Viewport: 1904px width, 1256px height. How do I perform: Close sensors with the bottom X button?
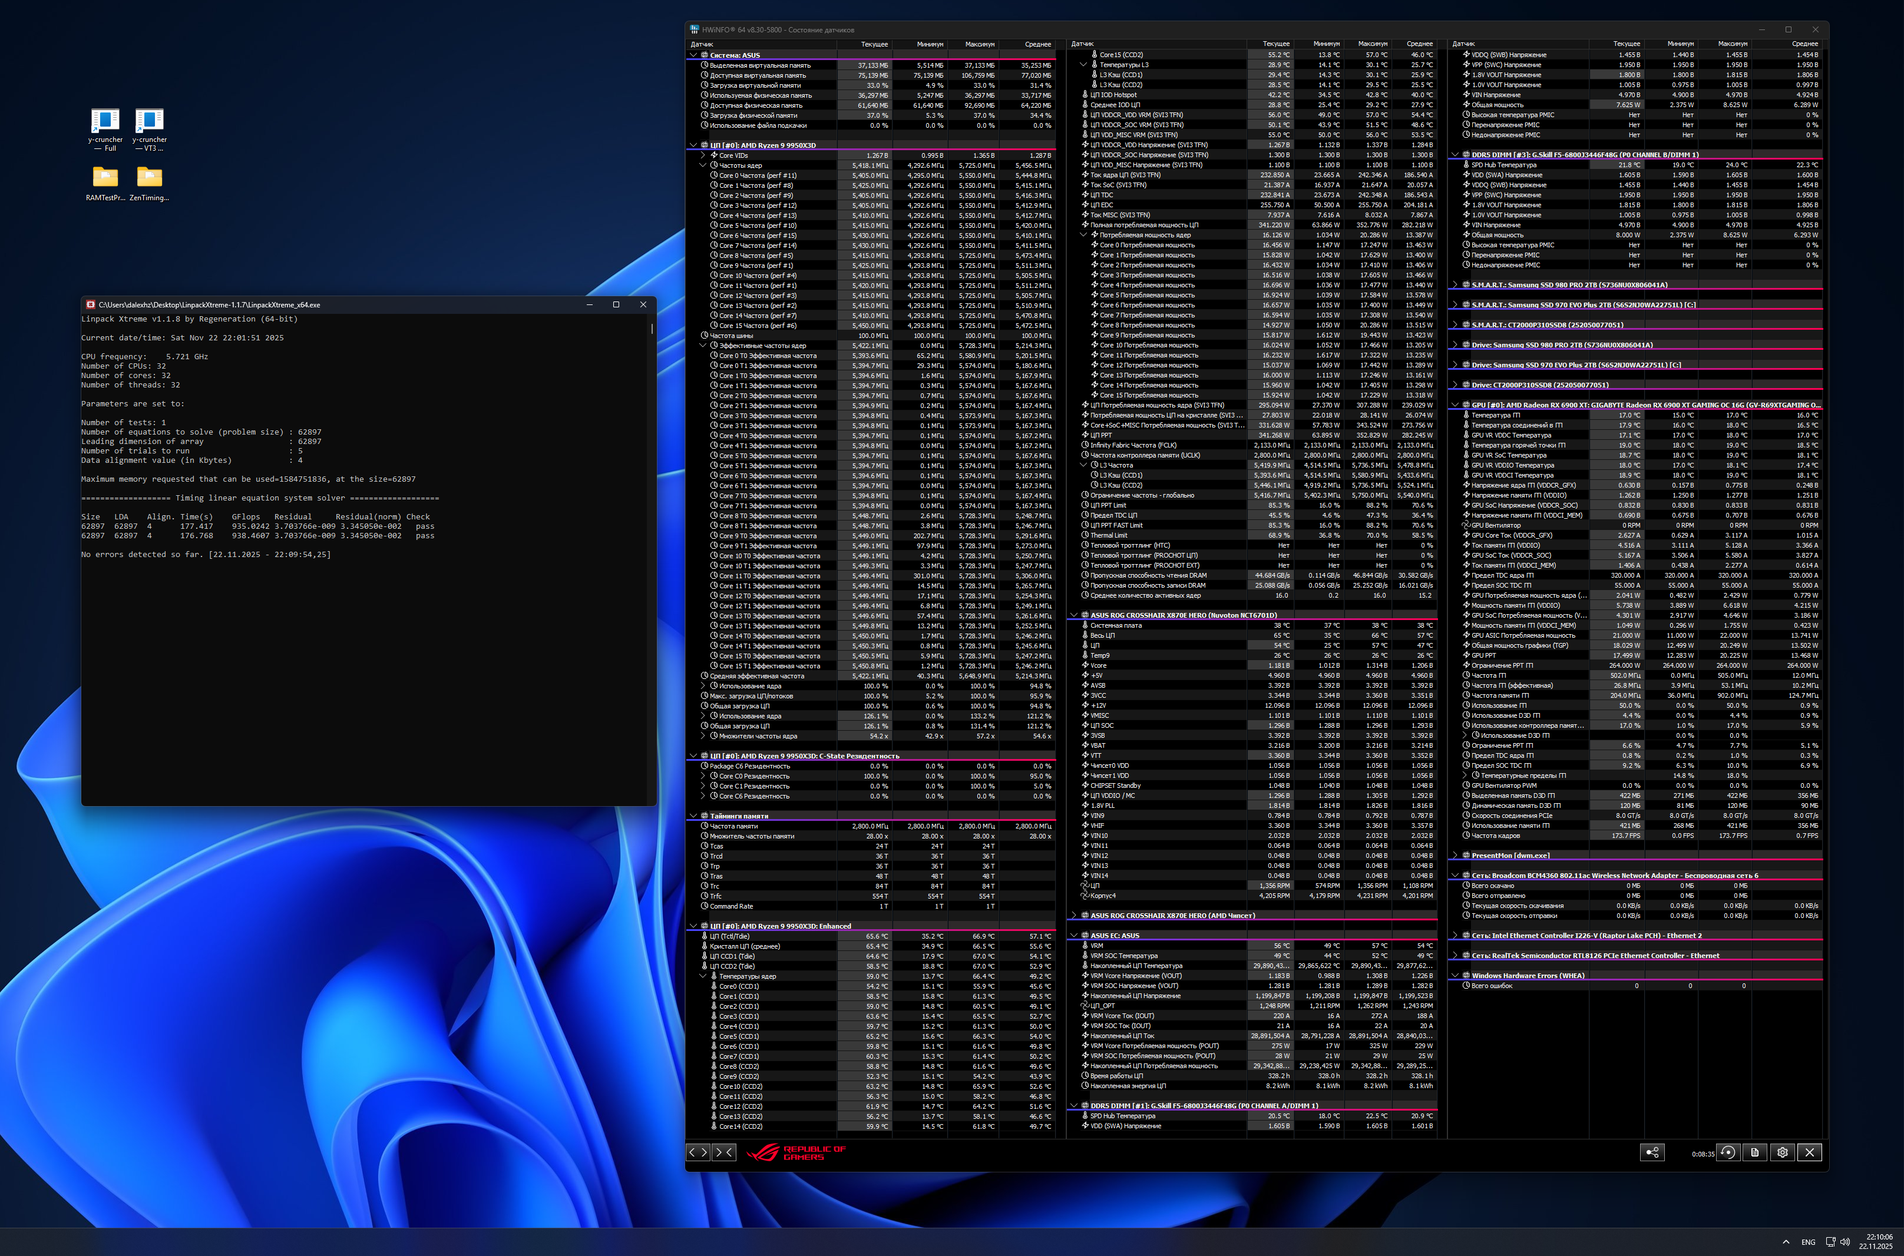click(x=1809, y=1152)
